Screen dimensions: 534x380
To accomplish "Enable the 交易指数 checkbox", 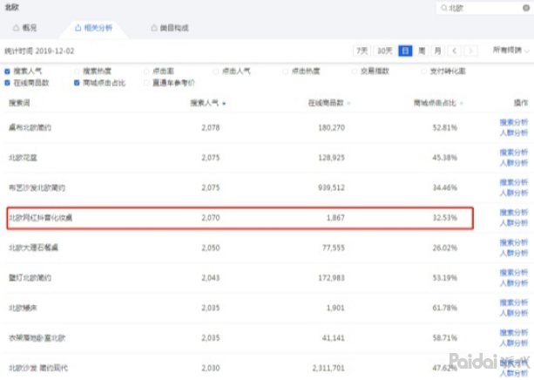I will (355, 71).
